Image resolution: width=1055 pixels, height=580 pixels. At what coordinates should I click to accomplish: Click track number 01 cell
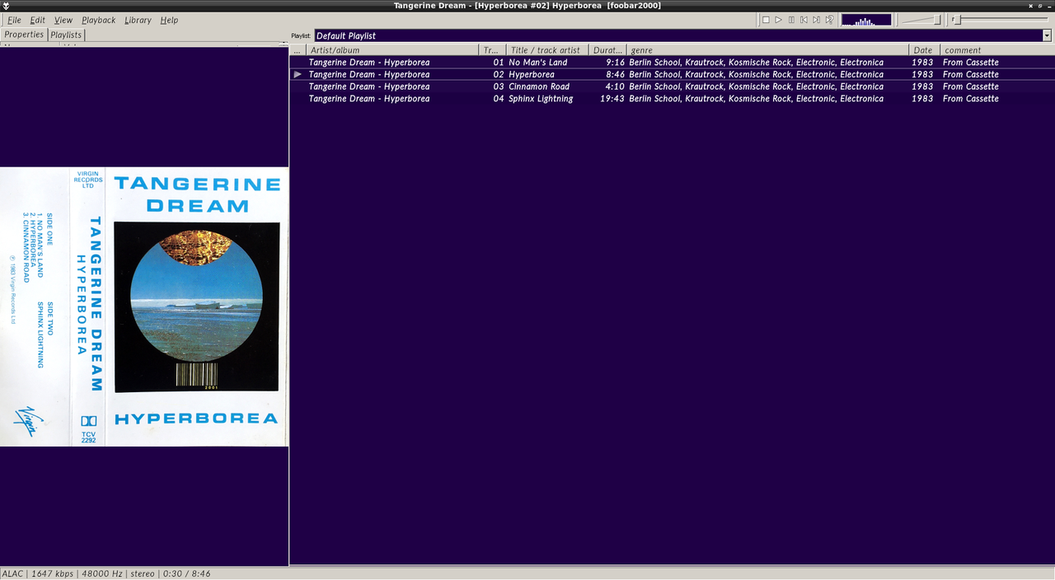(498, 62)
